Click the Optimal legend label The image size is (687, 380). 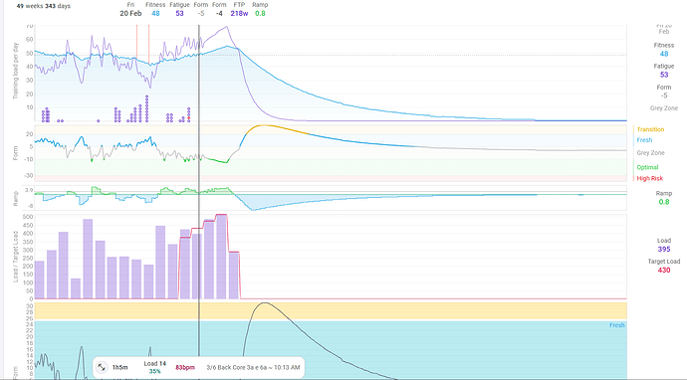point(647,167)
